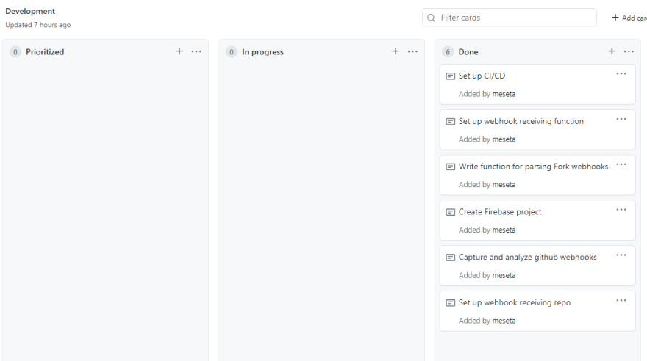Viewport: 647px width, 361px height.
Task: Click the In progress column title
Action: pos(263,52)
